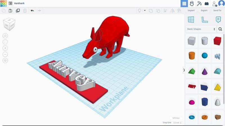This screenshot has height=126, width=225.
Task: Select the brown Heart shape
Action: [218, 117]
